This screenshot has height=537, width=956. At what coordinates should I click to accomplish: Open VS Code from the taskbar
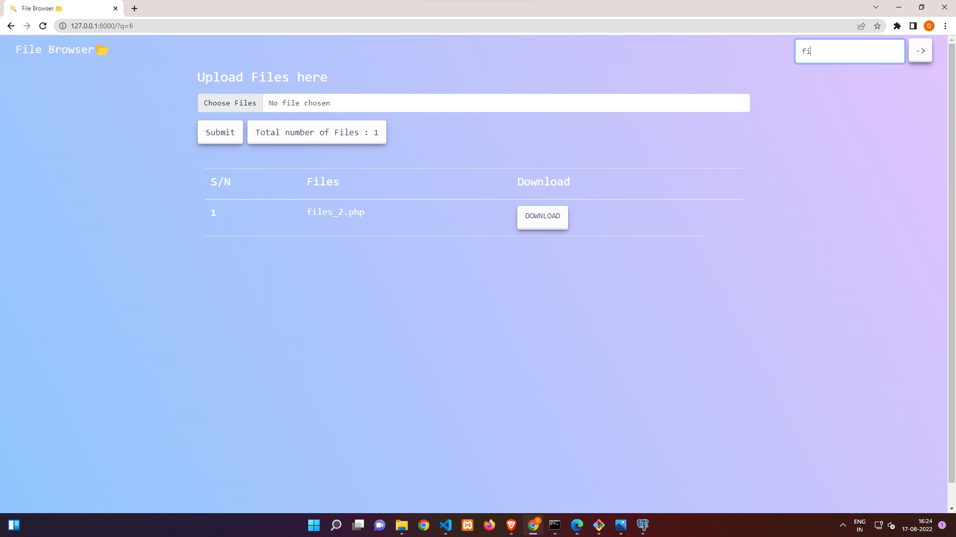pyautogui.click(x=446, y=525)
